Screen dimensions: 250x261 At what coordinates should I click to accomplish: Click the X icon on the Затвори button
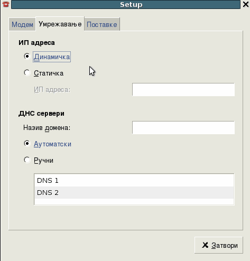pos(205,245)
